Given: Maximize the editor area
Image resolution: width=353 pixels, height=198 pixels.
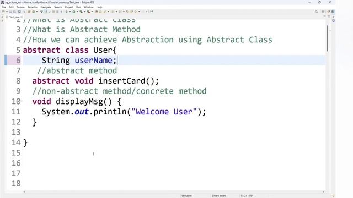Looking at the screenshot, I should tap(329, 16).
